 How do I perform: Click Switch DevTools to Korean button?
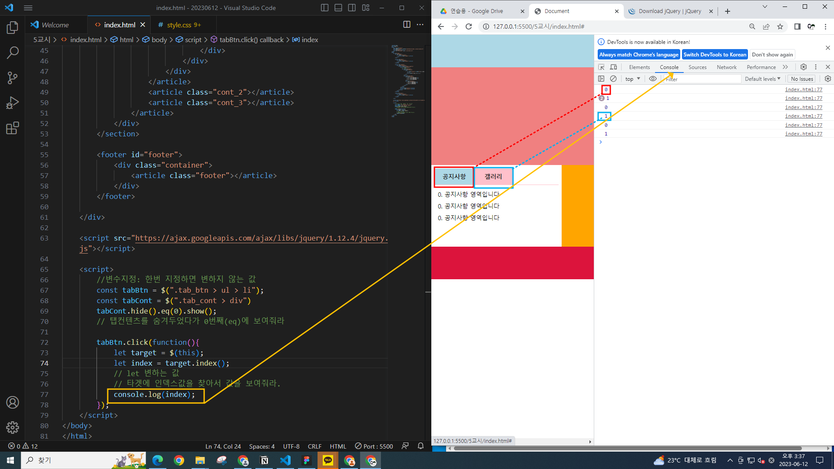[x=715, y=54]
